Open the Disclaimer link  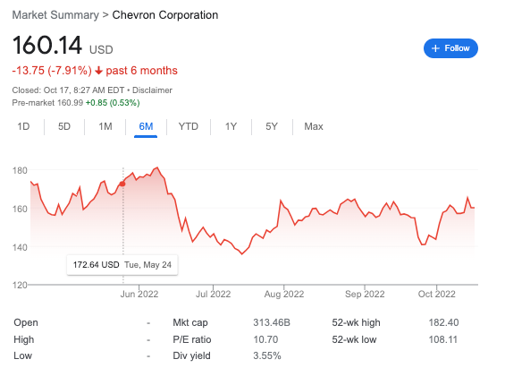tap(152, 90)
